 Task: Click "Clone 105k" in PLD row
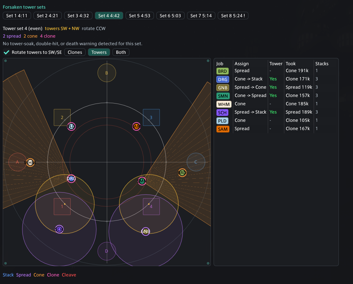[x=298, y=120]
